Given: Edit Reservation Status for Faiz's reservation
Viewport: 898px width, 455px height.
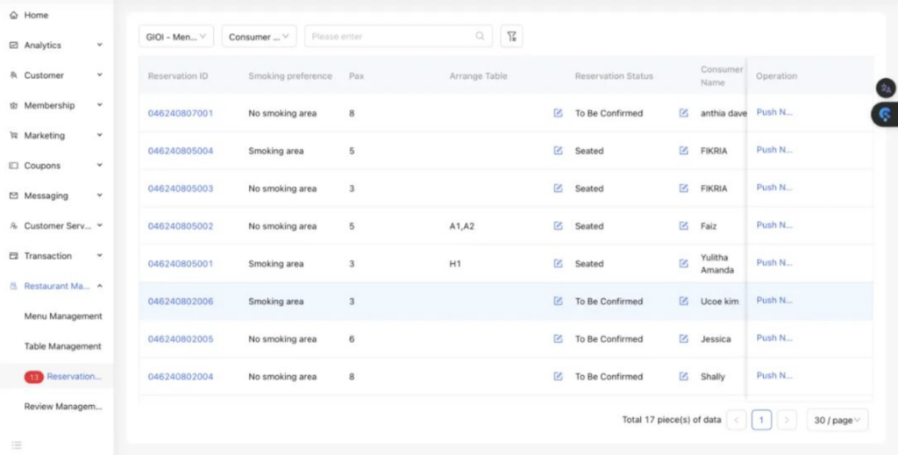Looking at the screenshot, I should (x=683, y=226).
